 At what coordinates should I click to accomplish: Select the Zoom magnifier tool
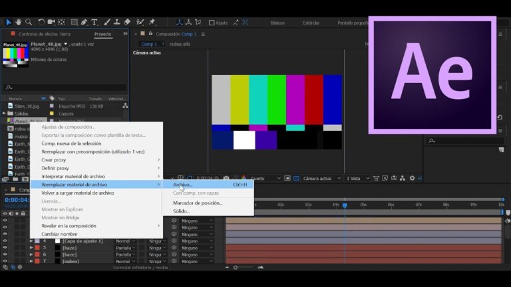29,22
